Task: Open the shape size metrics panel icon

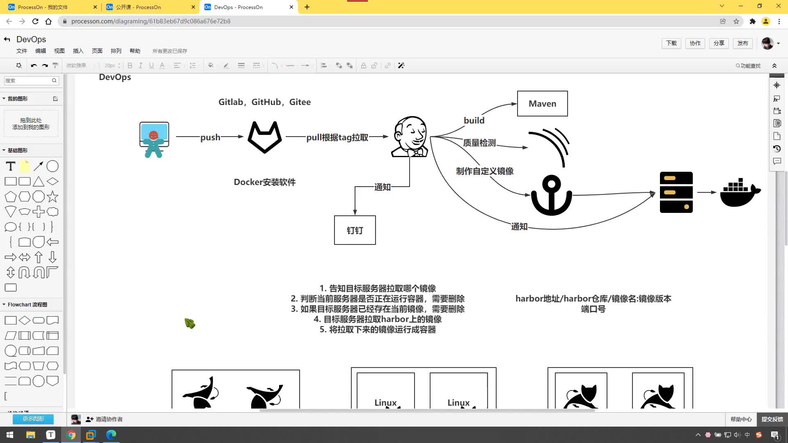Action: (777, 111)
